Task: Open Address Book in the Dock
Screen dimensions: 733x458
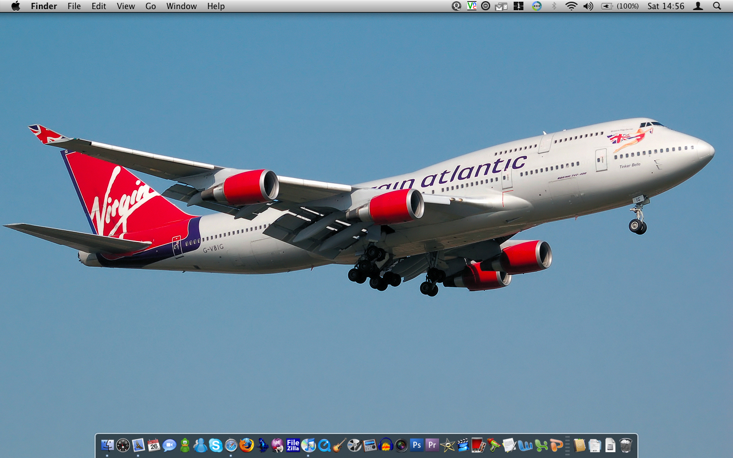Action: 580,445
